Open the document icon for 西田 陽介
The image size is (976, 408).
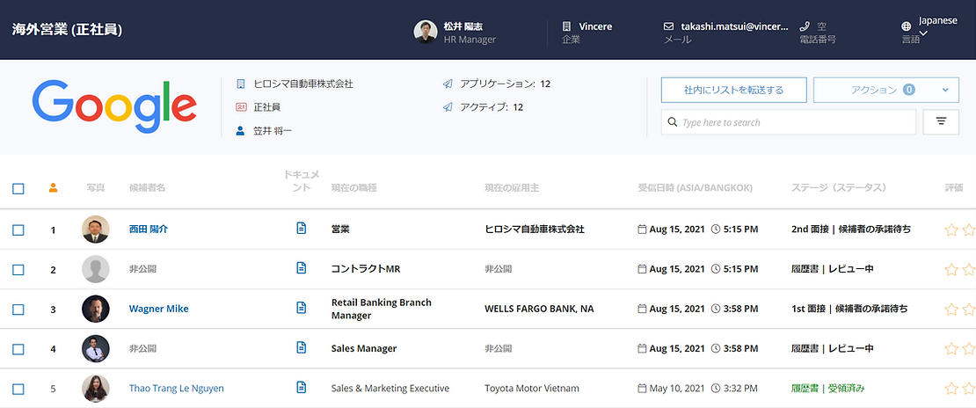[301, 229]
